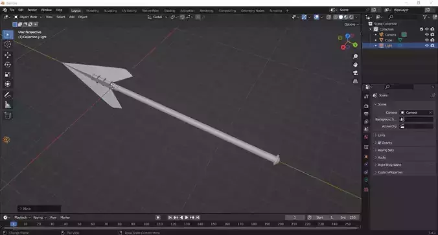The width and height of the screenshot is (438, 235).
Task: Open the View Layer properties tab
Action: tap(366, 122)
